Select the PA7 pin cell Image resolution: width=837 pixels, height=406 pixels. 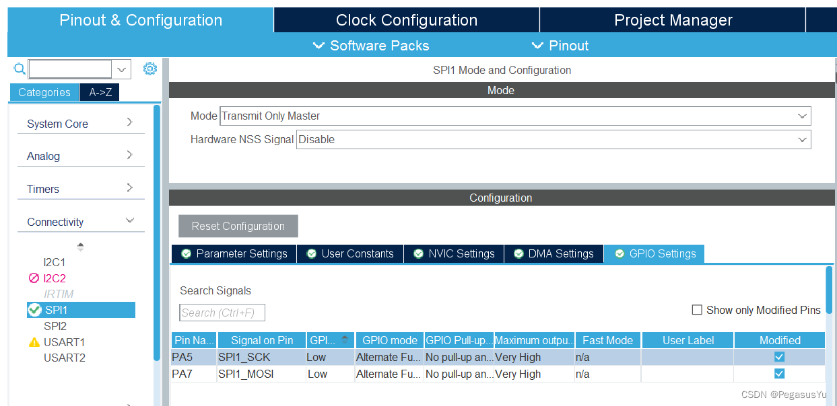(x=194, y=373)
